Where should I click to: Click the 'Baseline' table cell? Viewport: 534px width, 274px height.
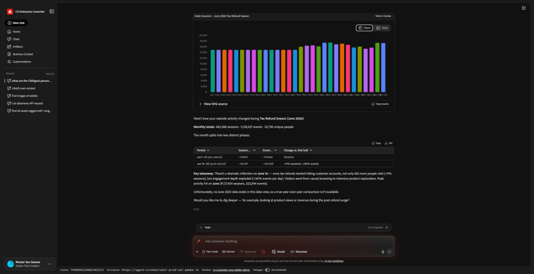coord(289,157)
